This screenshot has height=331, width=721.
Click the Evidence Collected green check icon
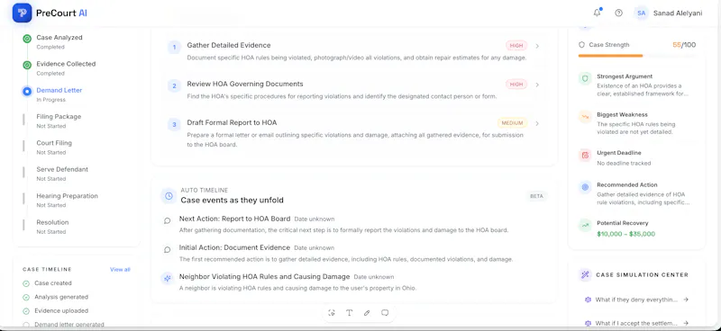pyautogui.click(x=27, y=65)
